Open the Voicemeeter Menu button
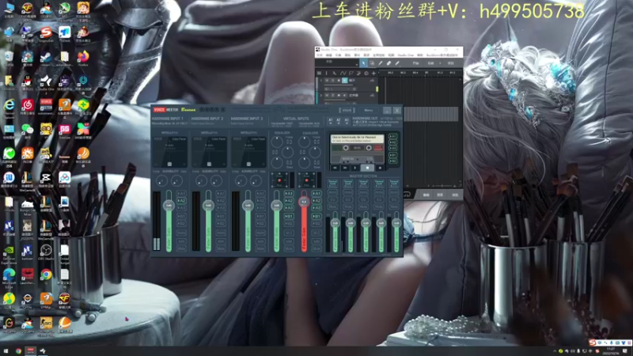This screenshot has width=633, height=356. [369, 110]
